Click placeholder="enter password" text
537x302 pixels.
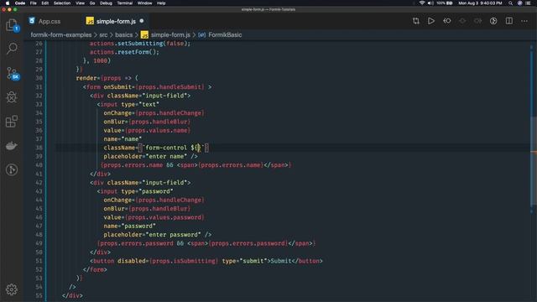tap(153, 235)
